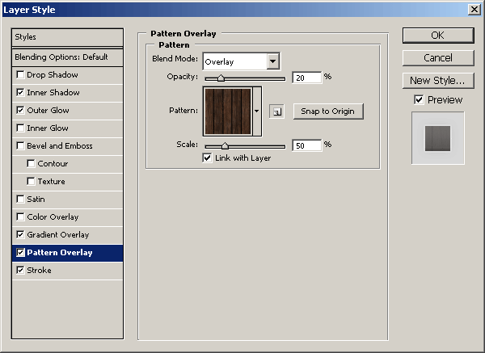The width and height of the screenshot is (485, 353).
Task: Click the New Style... button
Action: click(438, 81)
